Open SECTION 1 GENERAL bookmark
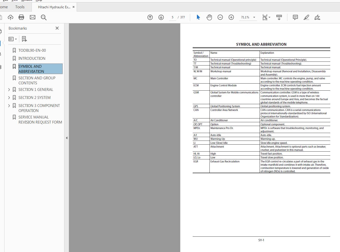The width and height of the screenshot is (340, 252). click(x=36, y=90)
